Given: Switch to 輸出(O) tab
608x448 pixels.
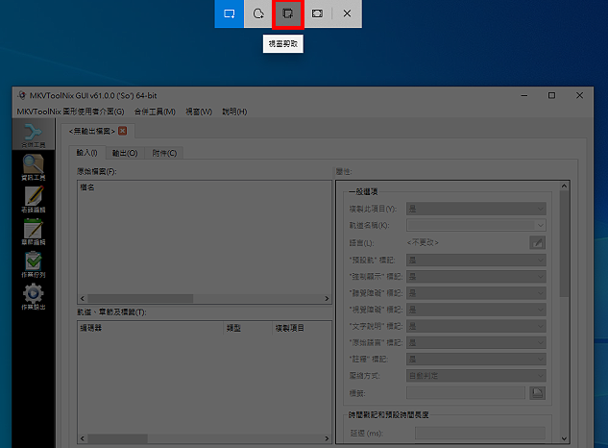Looking at the screenshot, I should point(125,154).
